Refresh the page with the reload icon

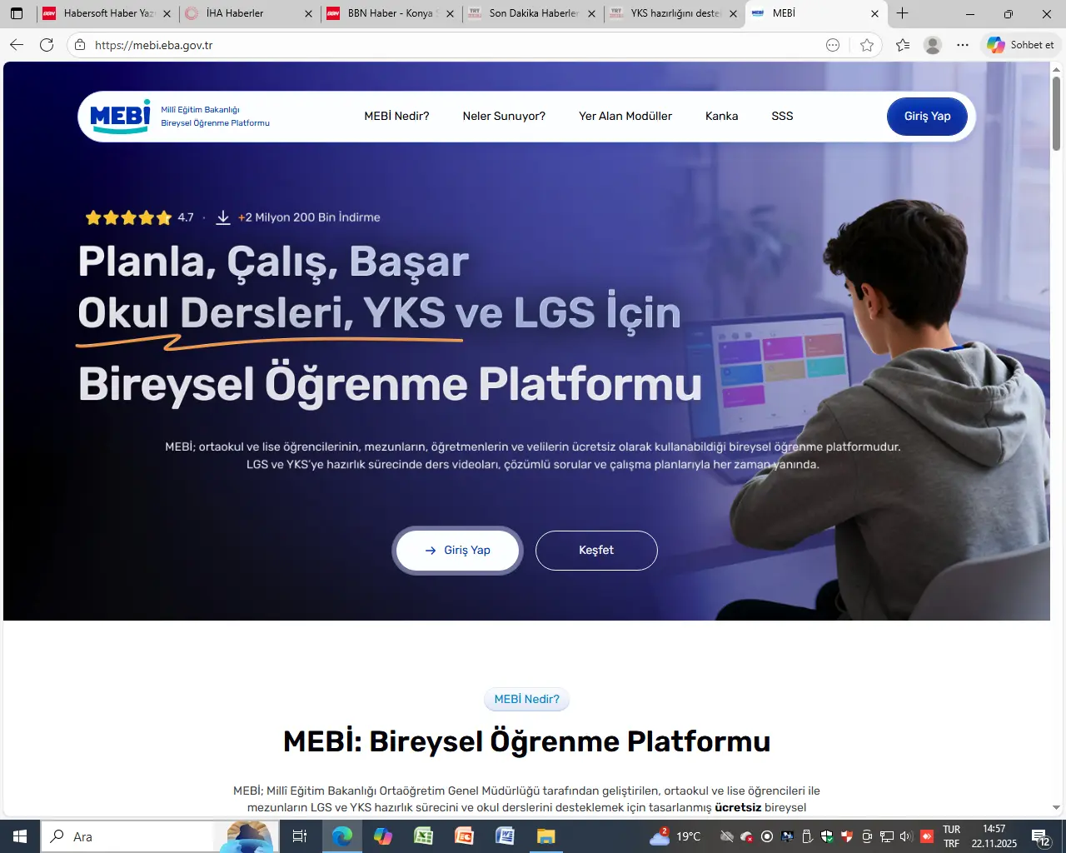(47, 45)
